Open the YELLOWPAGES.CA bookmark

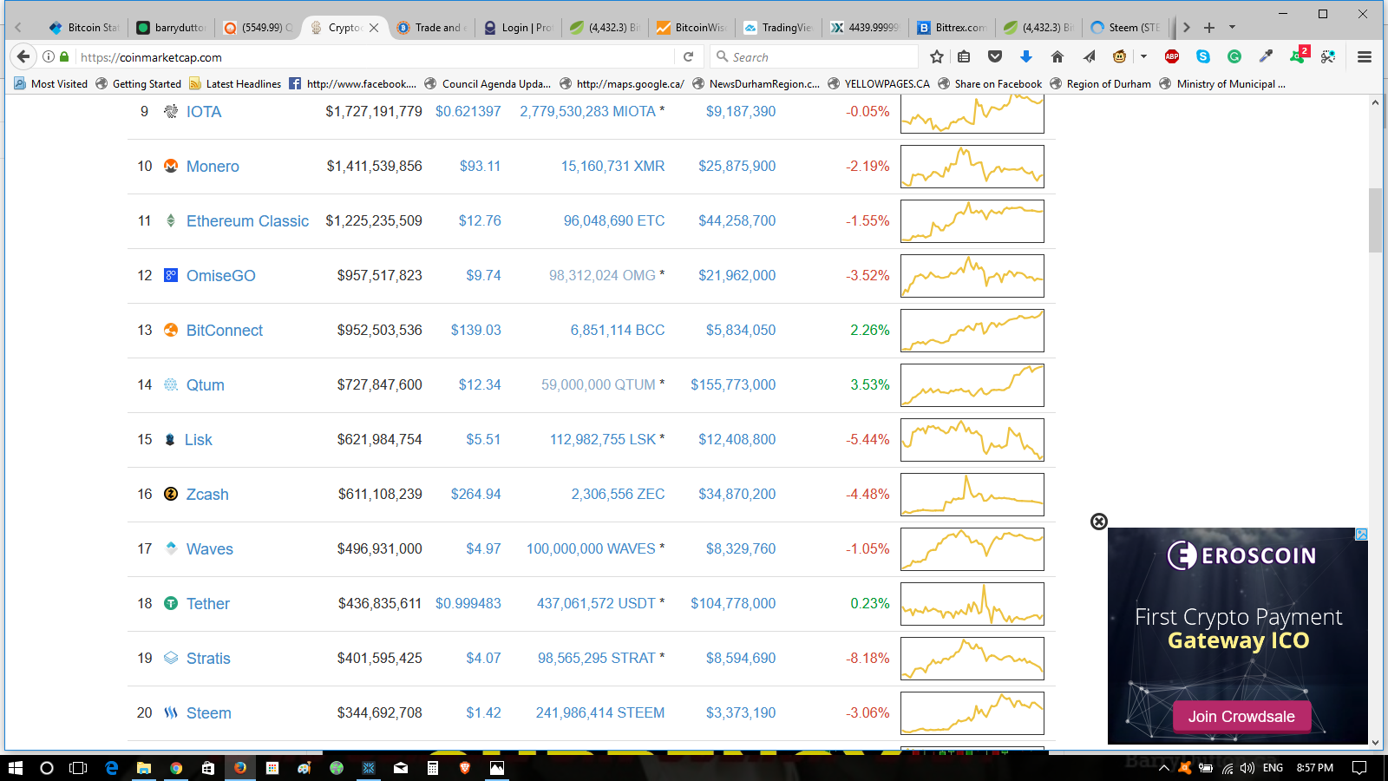point(879,83)
